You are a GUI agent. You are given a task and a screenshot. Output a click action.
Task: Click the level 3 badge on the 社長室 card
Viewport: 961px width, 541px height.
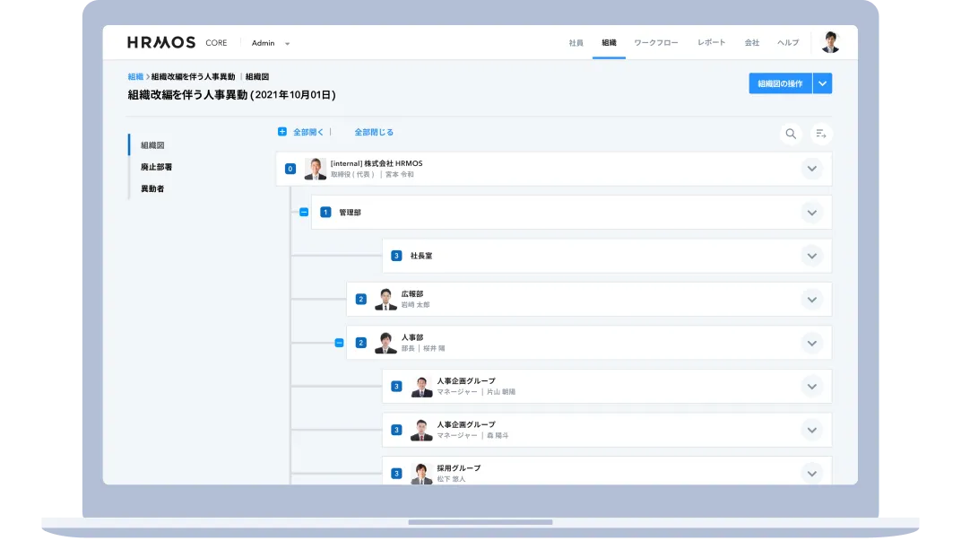point(396,255)
